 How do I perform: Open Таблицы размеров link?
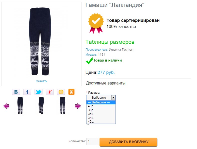[110, 42]
